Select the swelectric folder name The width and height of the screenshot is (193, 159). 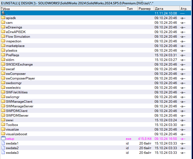coord(13,88)
